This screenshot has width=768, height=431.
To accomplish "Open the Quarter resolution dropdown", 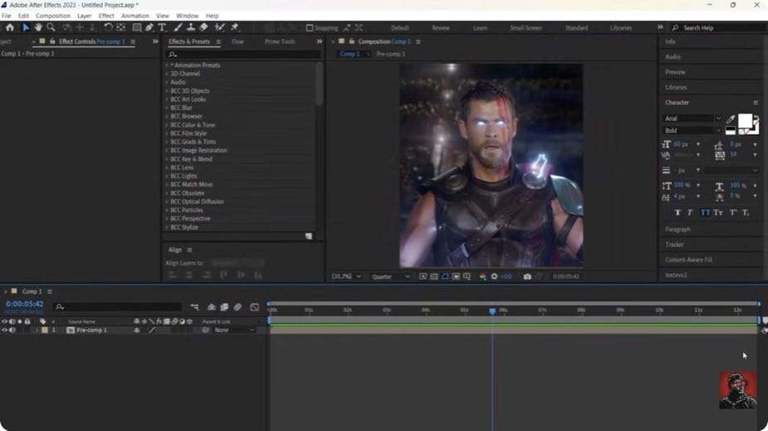I will tap(390, 276).
